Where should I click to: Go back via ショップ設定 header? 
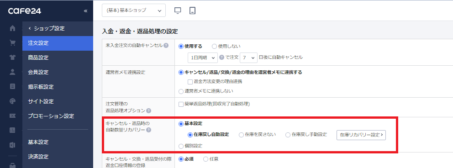[47, 28]
